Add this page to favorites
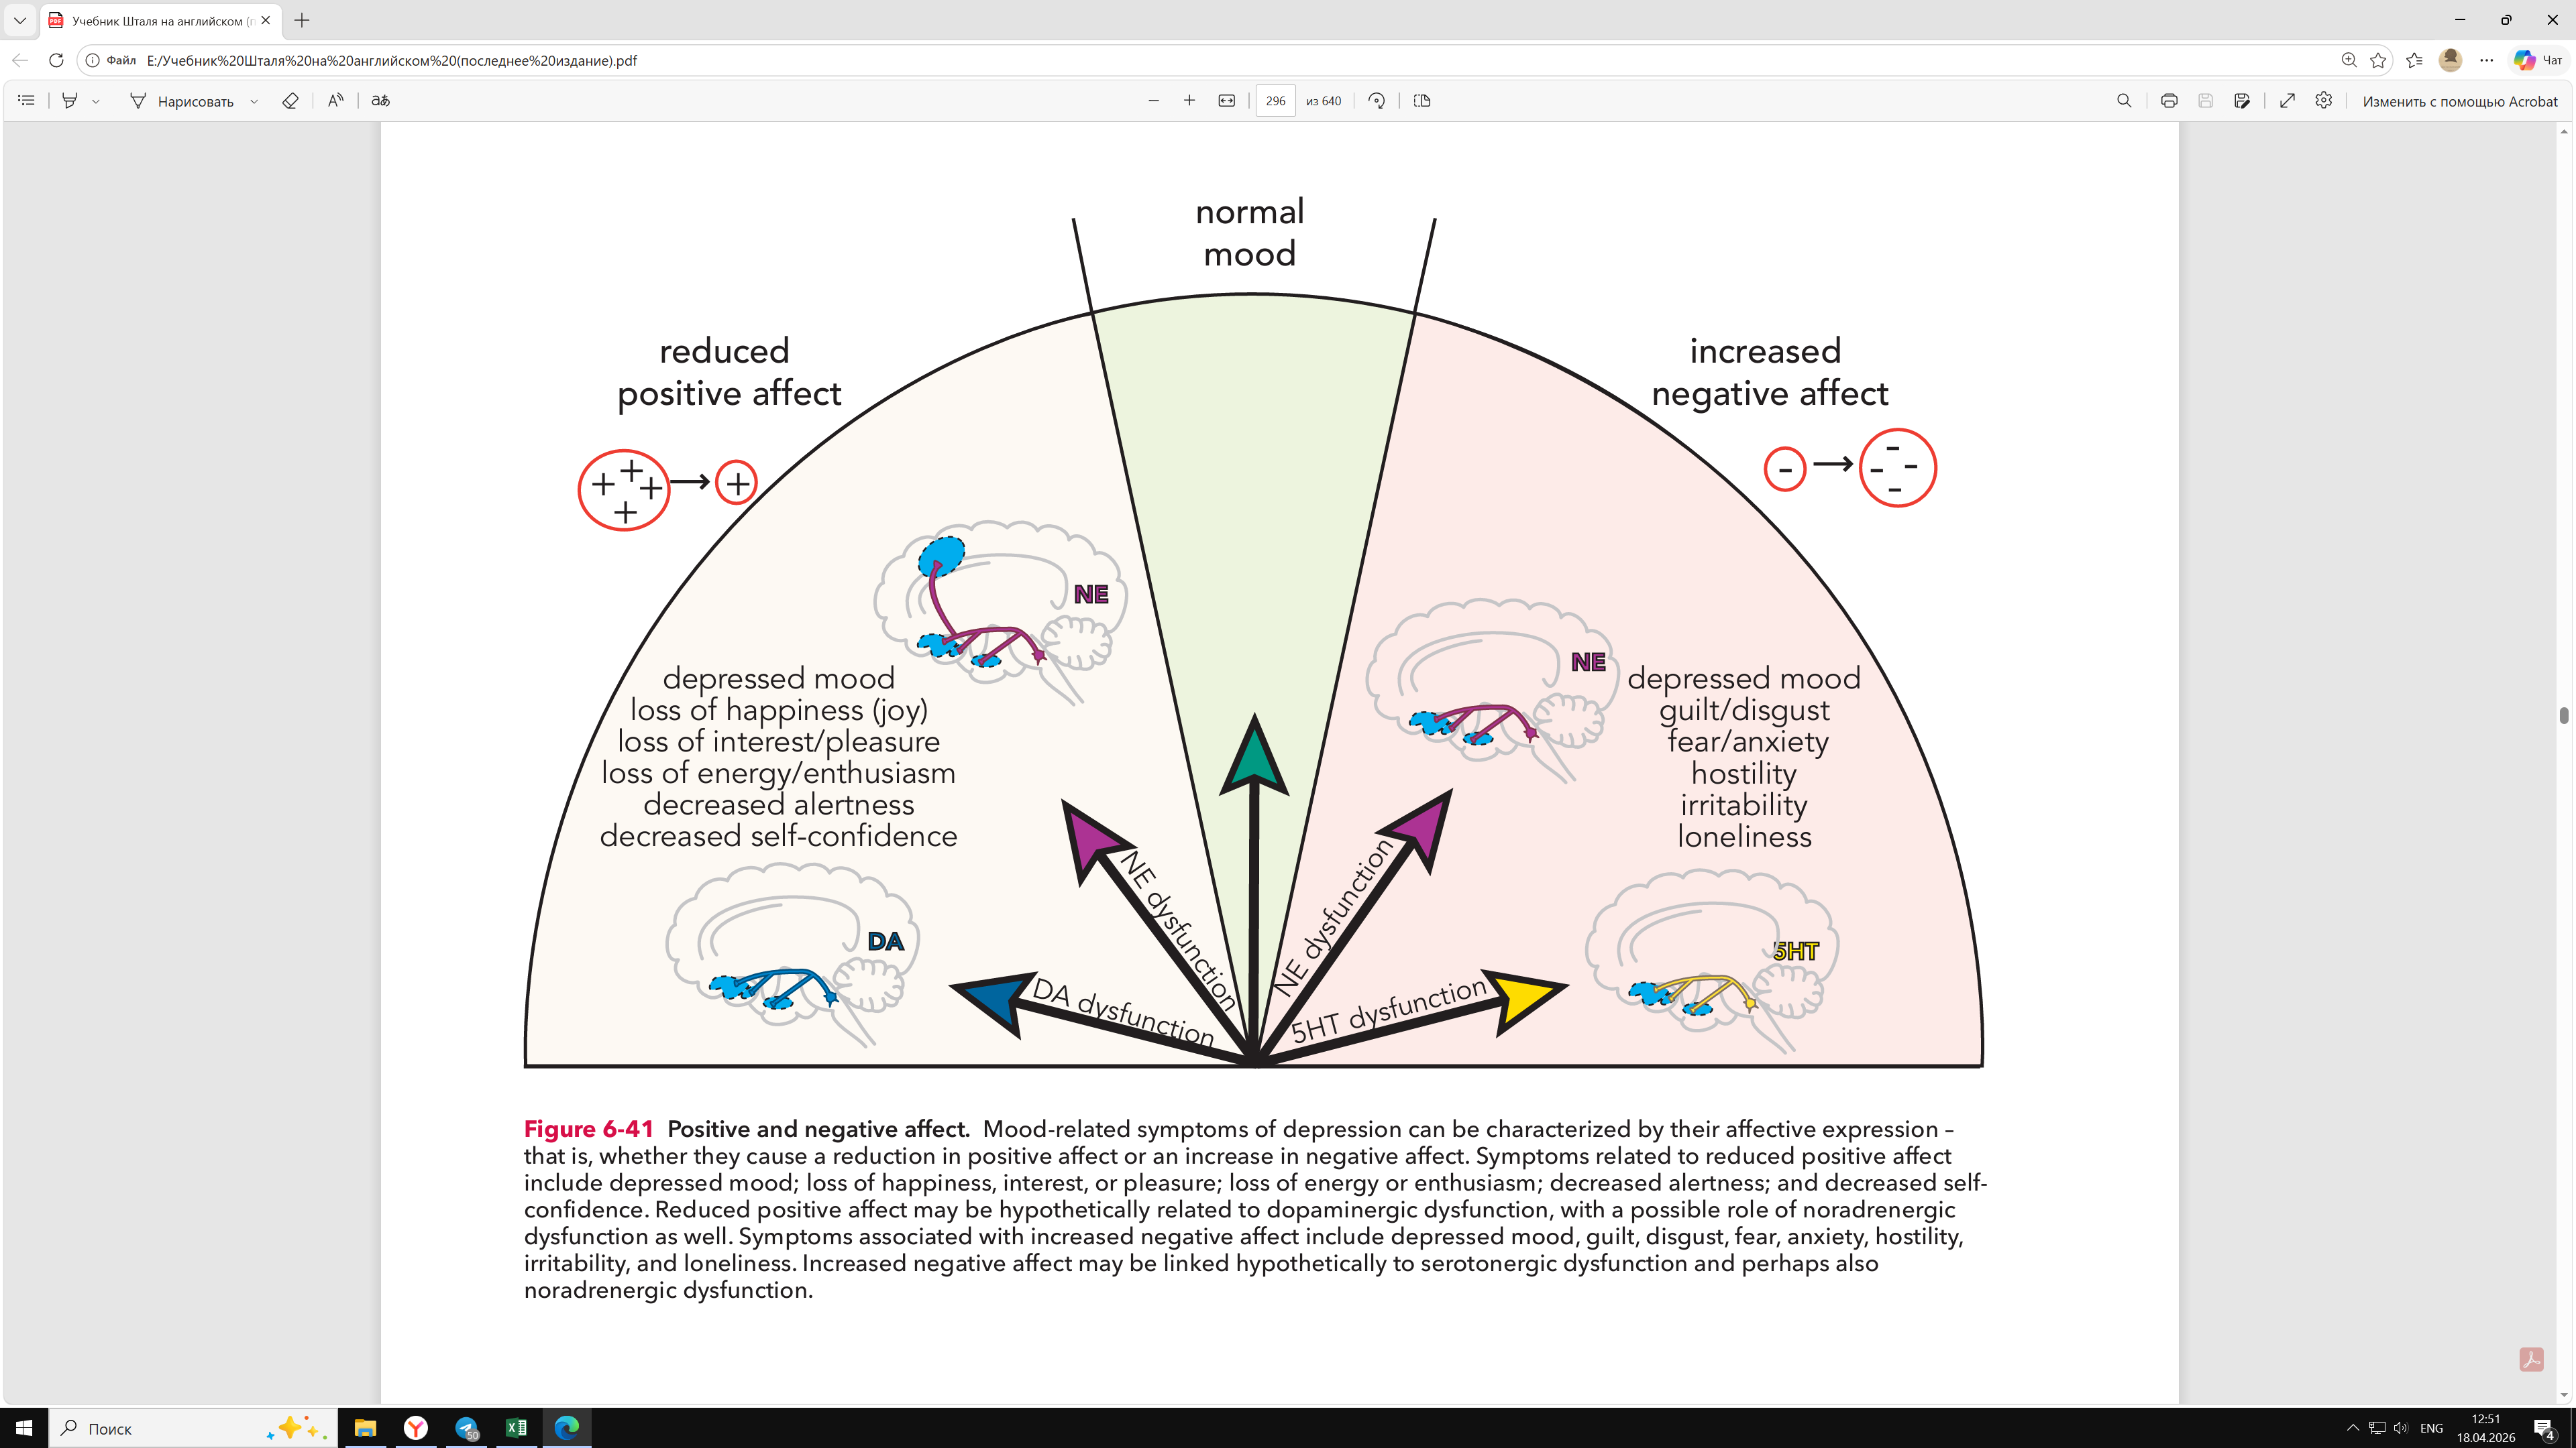 2378,60
